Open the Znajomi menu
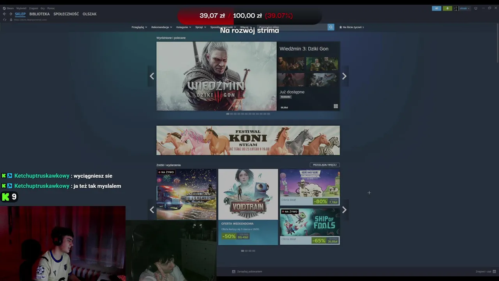The height and width of the screenshot is (281, 499). click(x=34, y=8)
